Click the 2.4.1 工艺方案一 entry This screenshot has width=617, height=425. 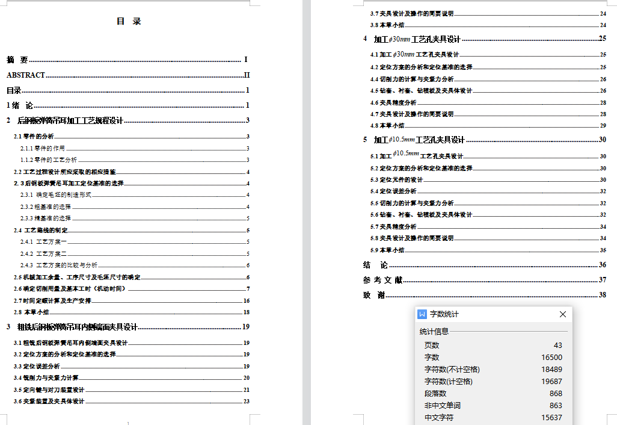[x=135, y=241]
